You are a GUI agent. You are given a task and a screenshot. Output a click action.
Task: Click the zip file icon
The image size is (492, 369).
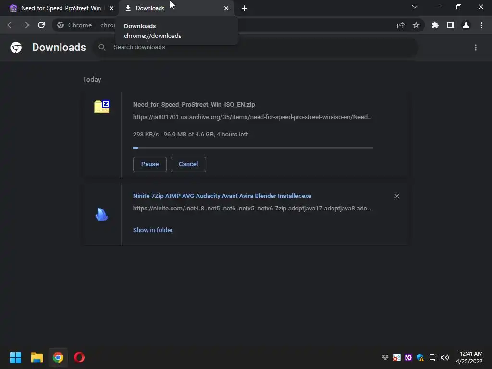(102, 107)
